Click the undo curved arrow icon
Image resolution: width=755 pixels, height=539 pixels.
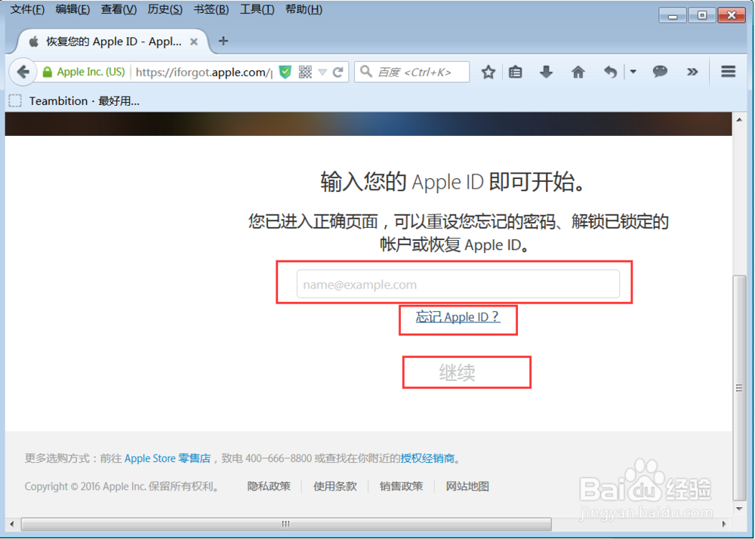point(611,72)
